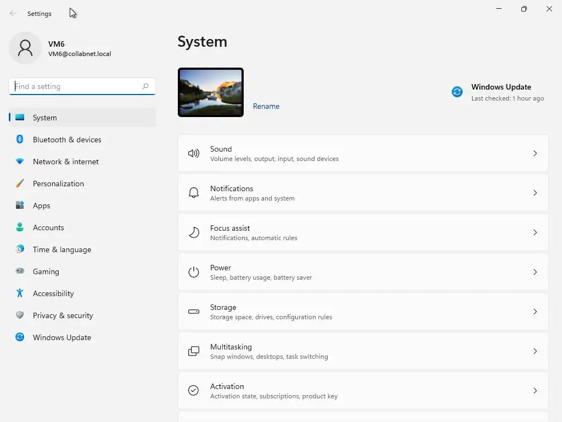Screen dimensions: 562x422
Task: Click the Power icon in the list
Action: click(194, 272)
